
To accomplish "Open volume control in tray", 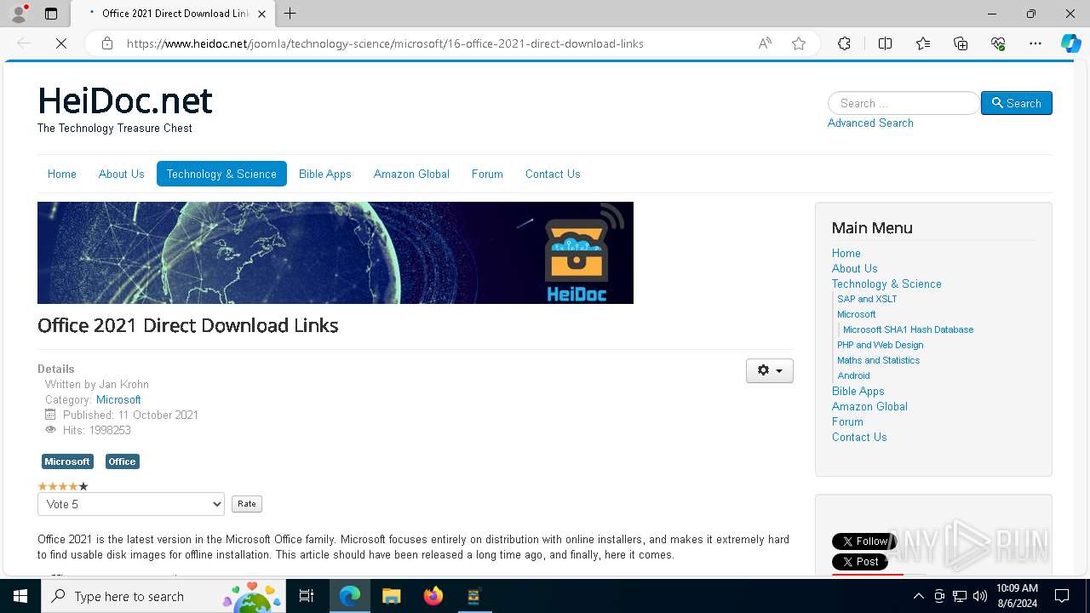I will click(980, 596).
